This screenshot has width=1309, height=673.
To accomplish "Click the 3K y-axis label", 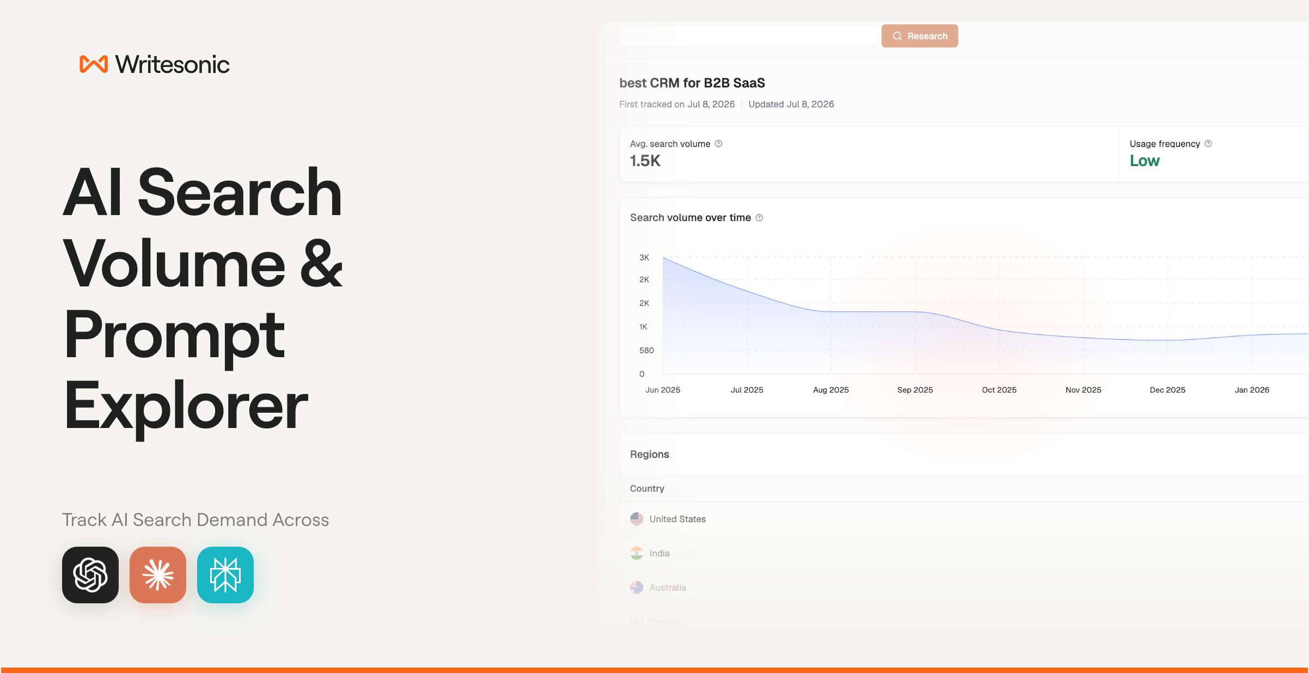I will pos(644,258).
